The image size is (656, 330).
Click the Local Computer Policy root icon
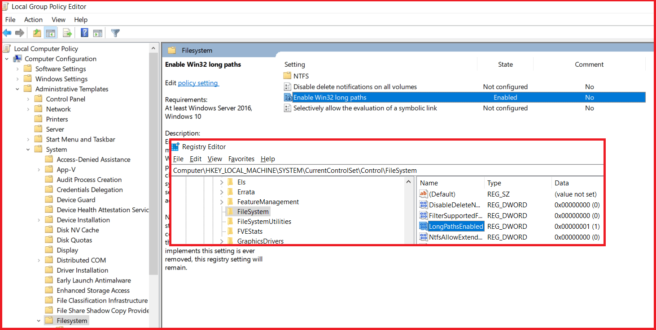click(x=7, y=49)
